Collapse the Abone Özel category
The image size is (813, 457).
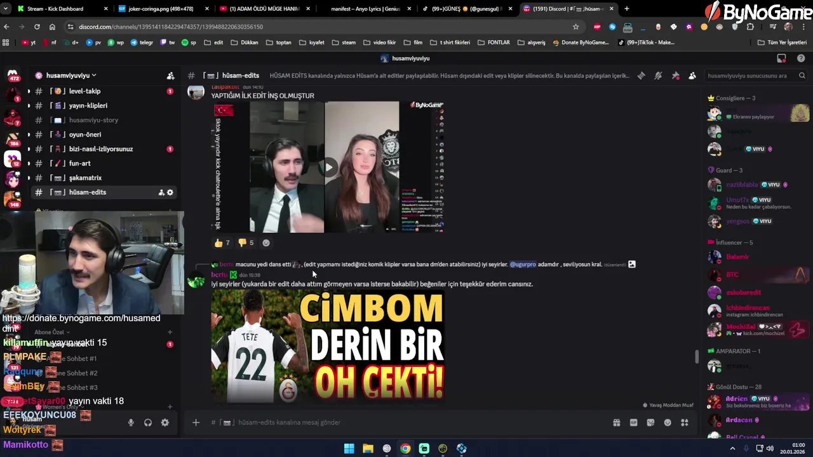click(52, 332)
